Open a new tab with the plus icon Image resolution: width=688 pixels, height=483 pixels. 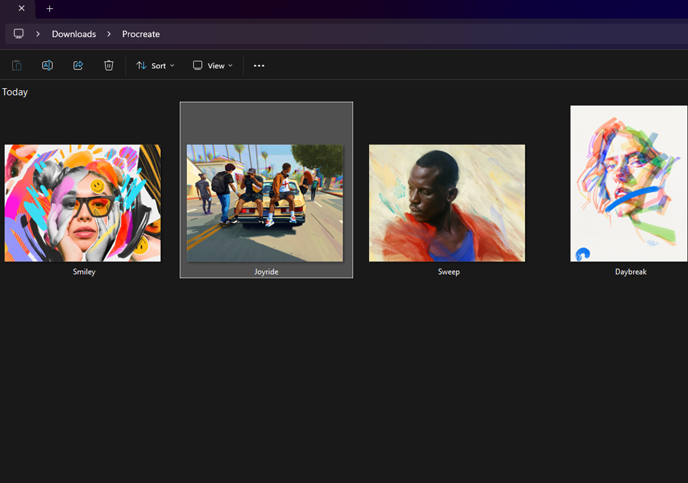[x=49, y=9]
